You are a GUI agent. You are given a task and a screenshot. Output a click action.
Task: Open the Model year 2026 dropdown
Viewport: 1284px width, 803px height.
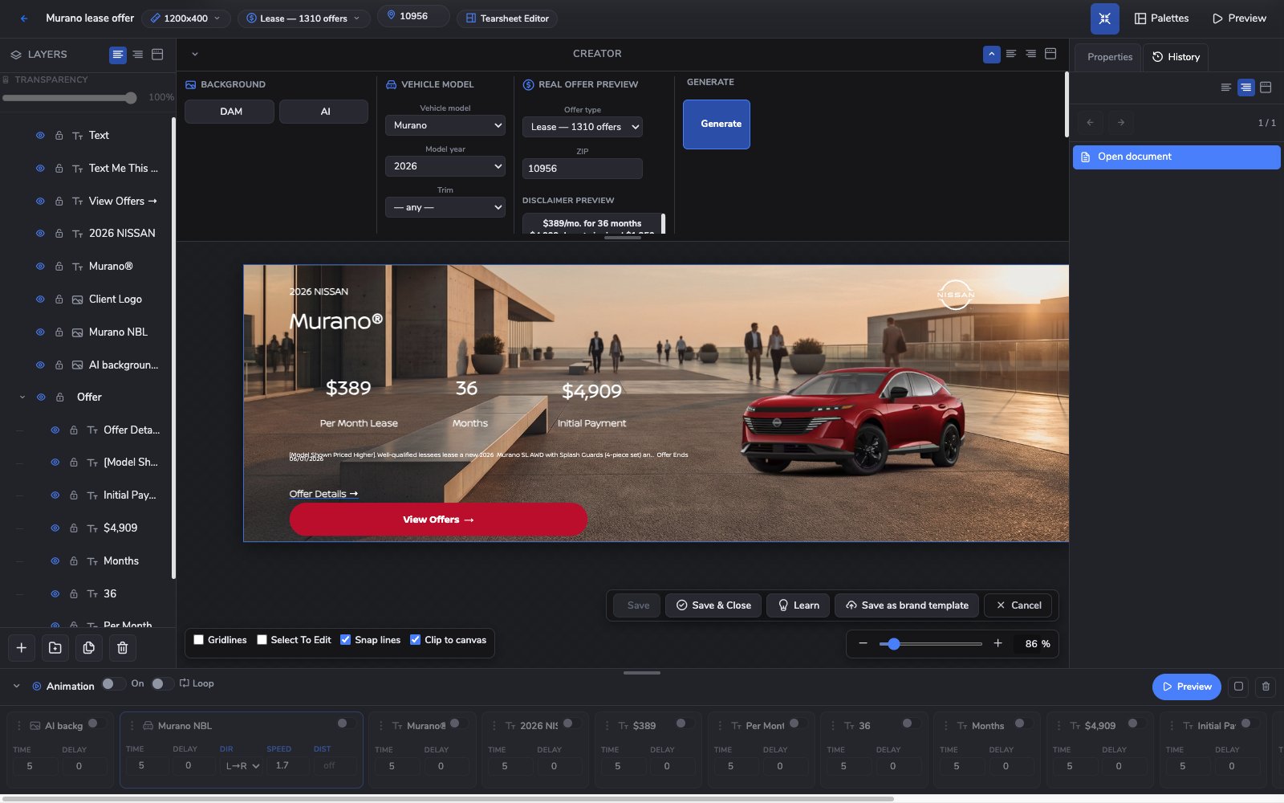pyautogui.click(x=445, y=166)
